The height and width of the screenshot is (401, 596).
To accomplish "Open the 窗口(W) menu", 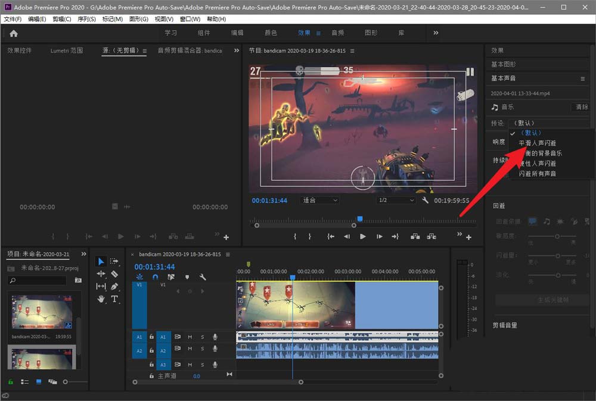I will click(x=190, y=19).
